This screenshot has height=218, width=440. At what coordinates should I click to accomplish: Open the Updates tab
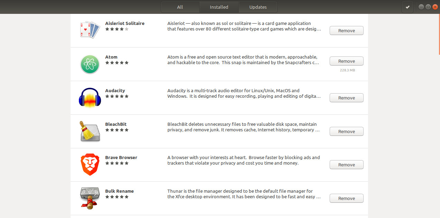click(x=258, y=7)
